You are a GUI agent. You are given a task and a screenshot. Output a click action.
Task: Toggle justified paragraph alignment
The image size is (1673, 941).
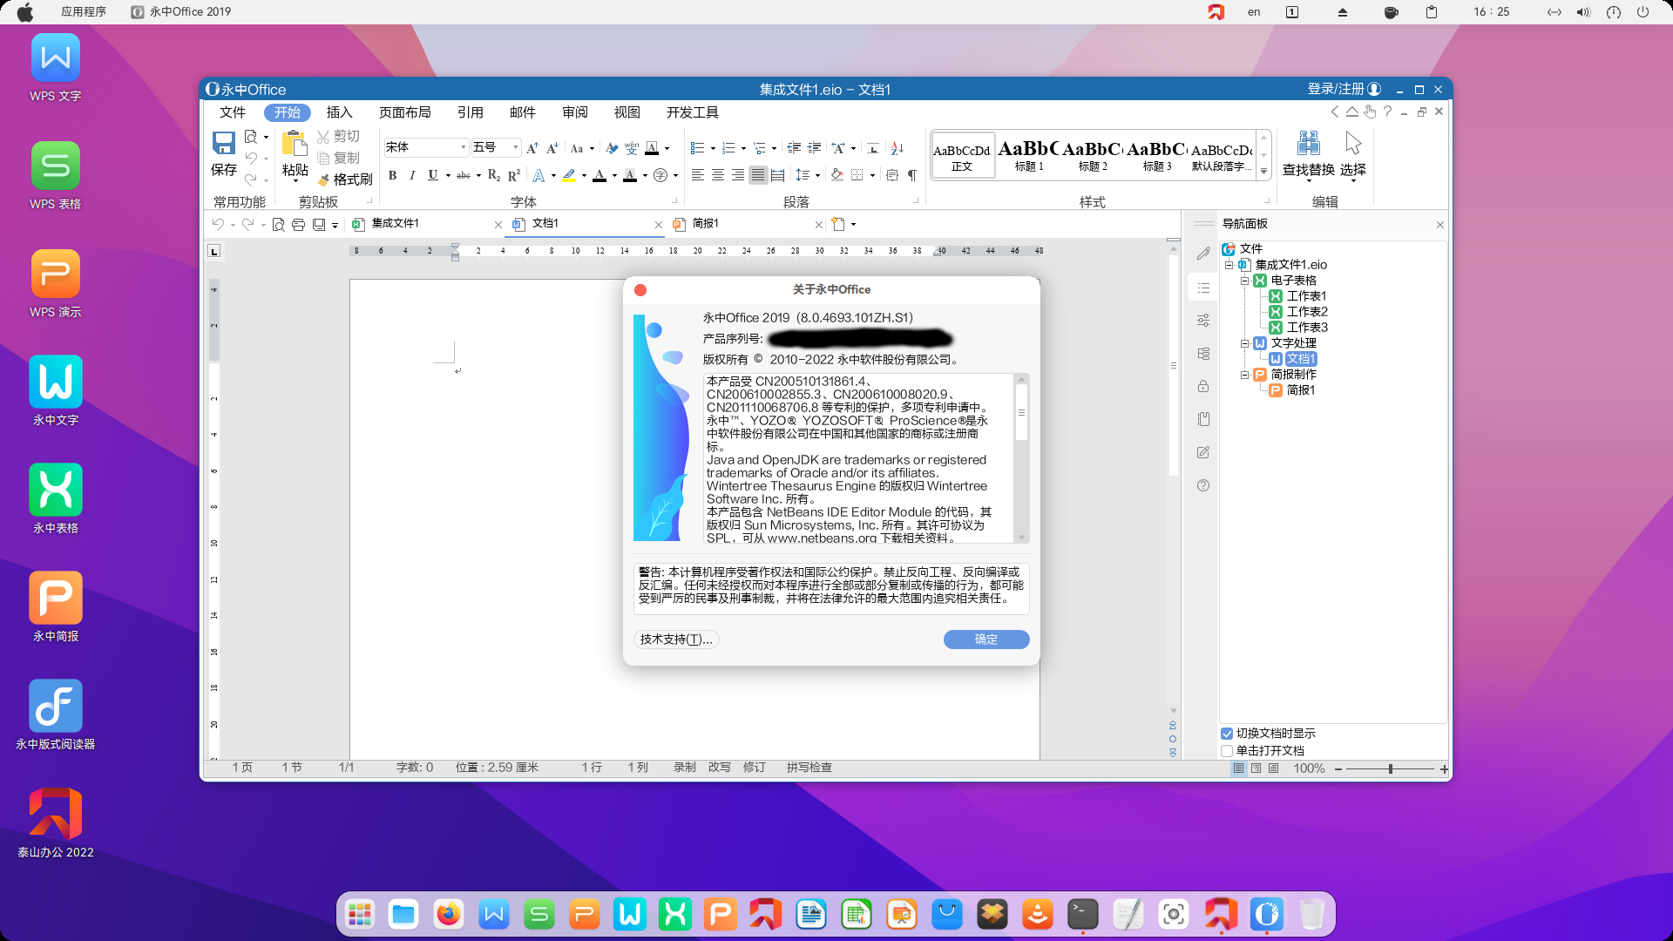point(758,175)
